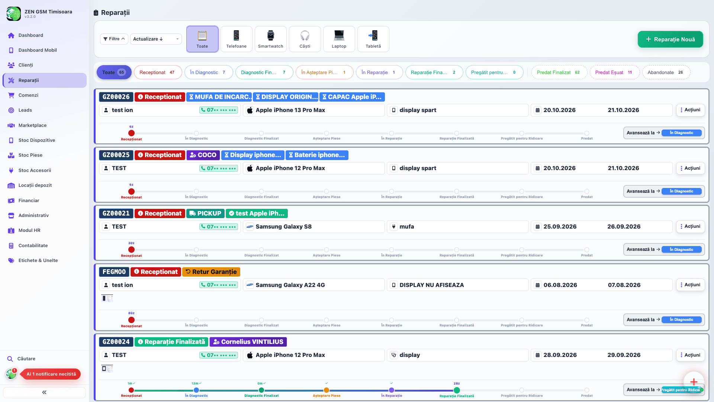Image resolution: width=714 pixels, height=402 pixels.
Task: Switch to Predat Finalizat 62 tab
Action: click(559, 72)
